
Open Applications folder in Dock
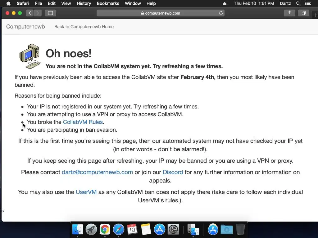click(x=213, y=229)
